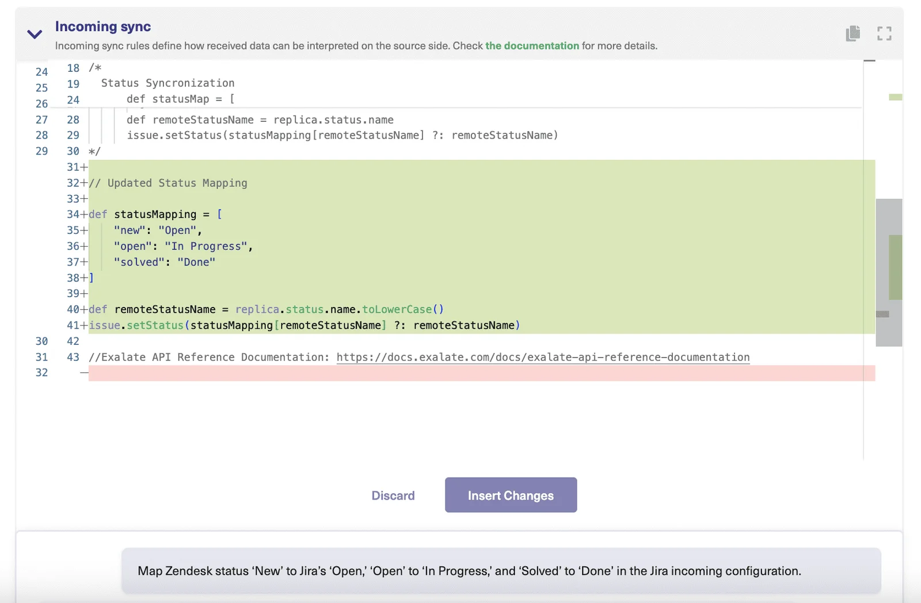921x603 pixels.
Task: Open the Exalate API reference URL
Action: coord(543,357)
